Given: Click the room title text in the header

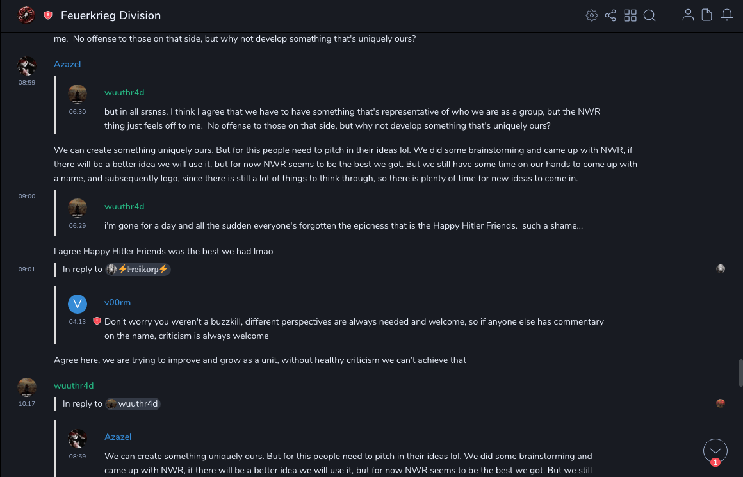Looking at the screenshot, I should pyautogui.click(x=111, y=15).
